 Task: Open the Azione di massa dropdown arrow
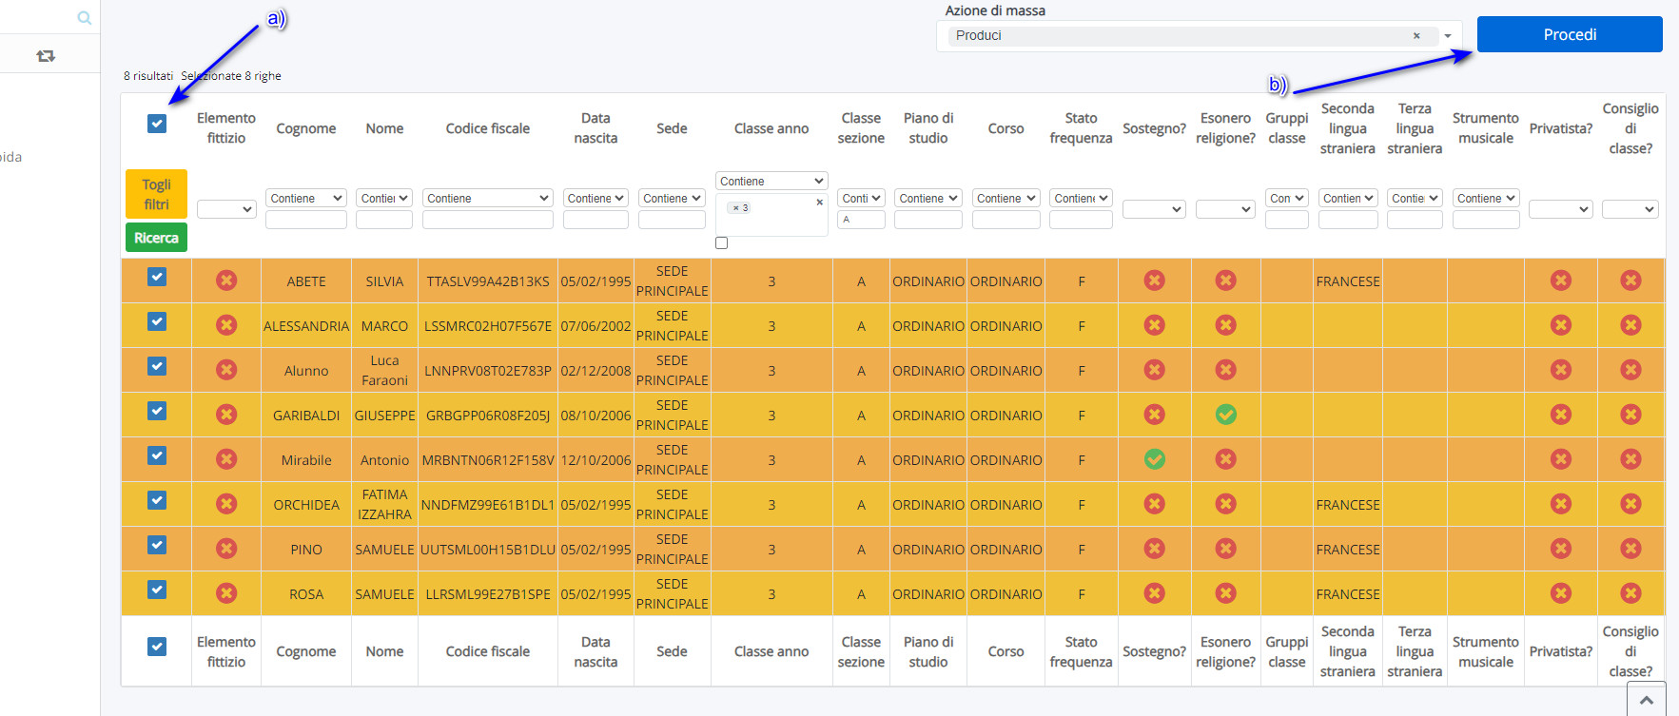pyautogui.click(x=1448, y=36)
